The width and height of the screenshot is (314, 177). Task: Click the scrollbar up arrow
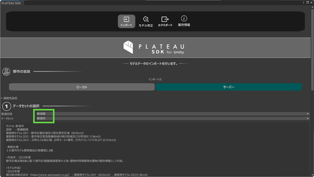312,7
